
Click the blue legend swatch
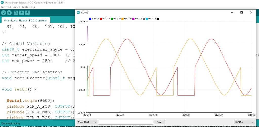coord(90,19)
